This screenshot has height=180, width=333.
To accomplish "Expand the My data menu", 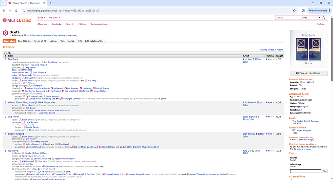I will (x=54, y=18).
